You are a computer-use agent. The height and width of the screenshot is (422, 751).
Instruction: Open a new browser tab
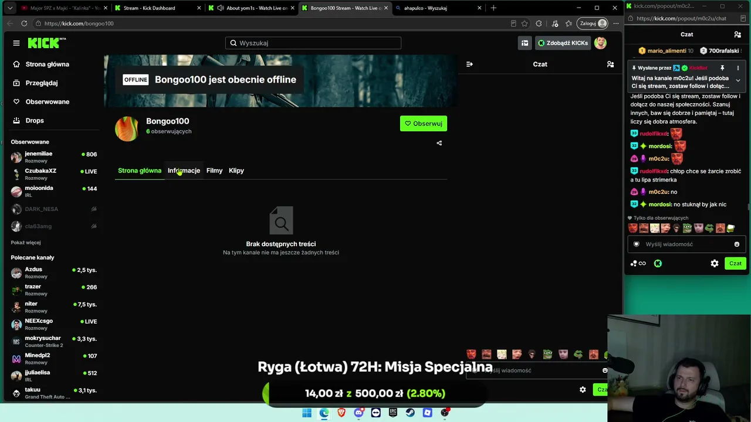click(493, 8)
